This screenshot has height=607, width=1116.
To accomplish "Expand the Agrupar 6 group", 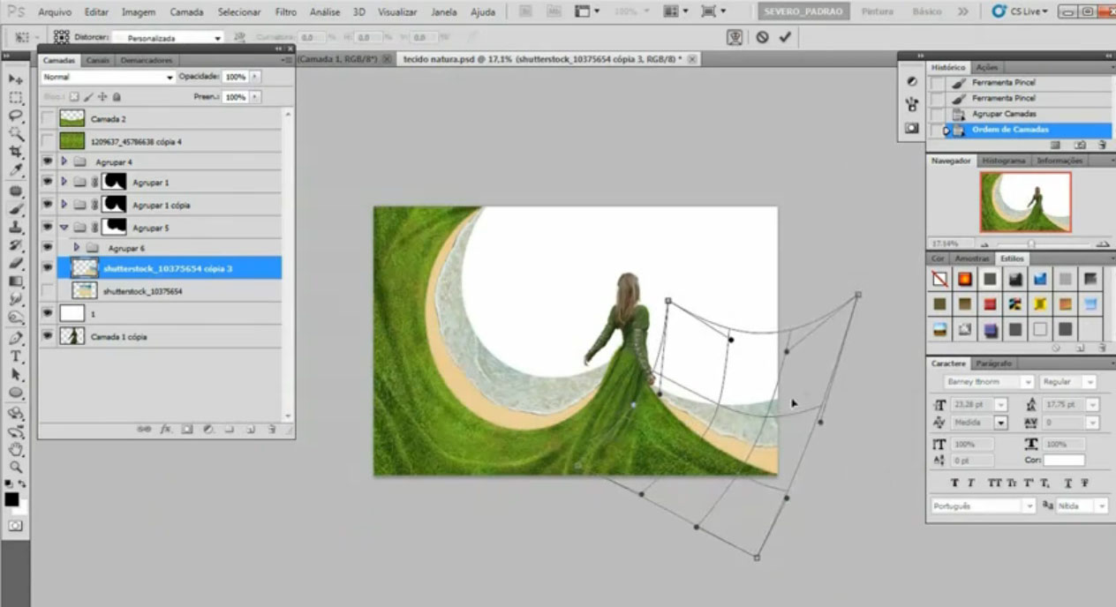I will click(77, 248).
